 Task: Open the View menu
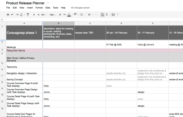(22, 8)
